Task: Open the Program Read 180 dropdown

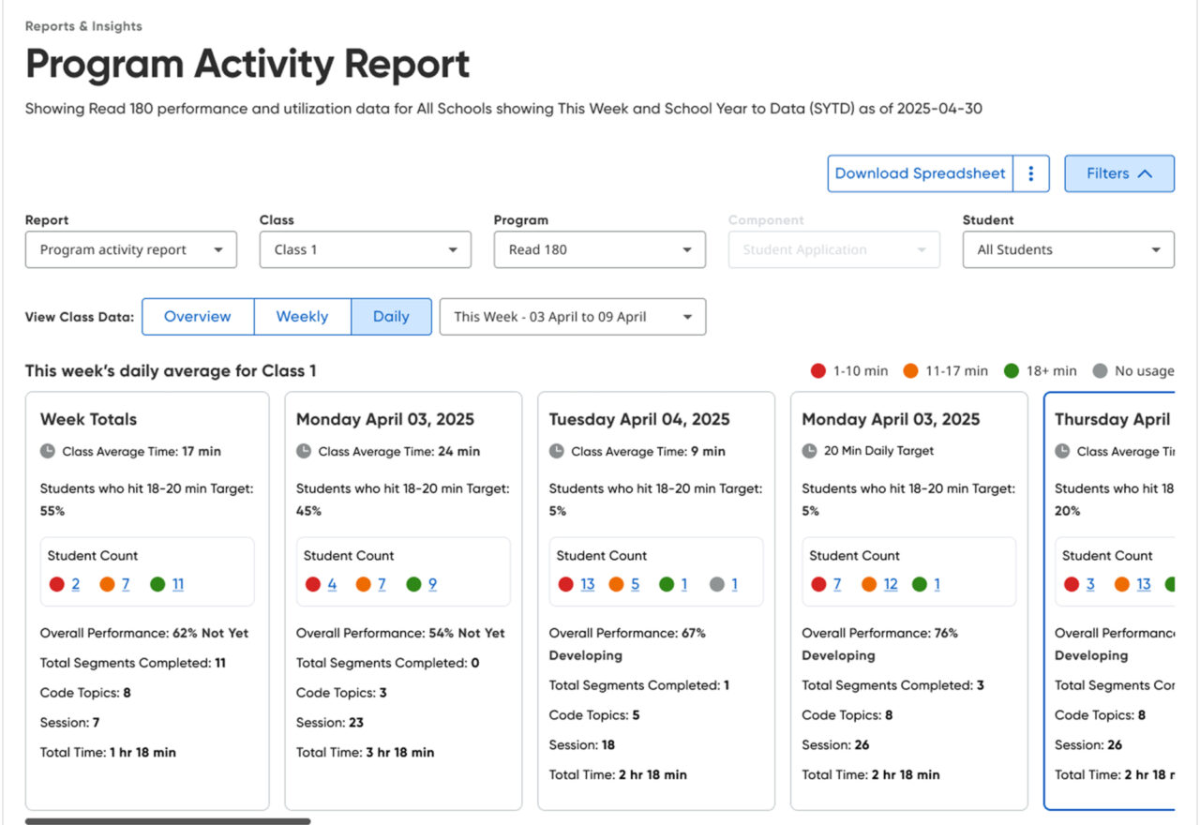Action: (600, 250)
